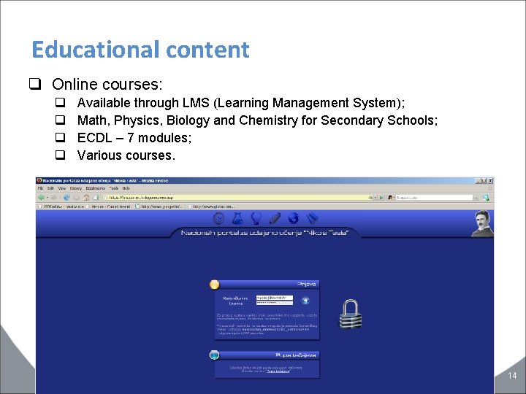526x394 pixels.
Task: Open the Back button history dropdown arrow
Action: 47,198
